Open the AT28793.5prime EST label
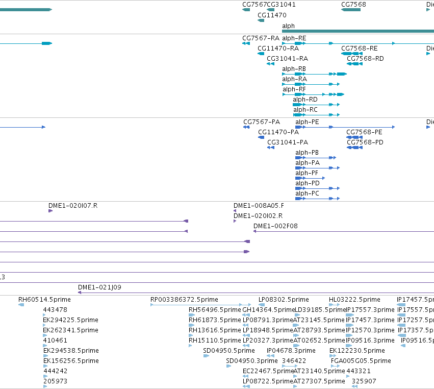Viewport: 434px width, 389px height. [x=319, y=330]
